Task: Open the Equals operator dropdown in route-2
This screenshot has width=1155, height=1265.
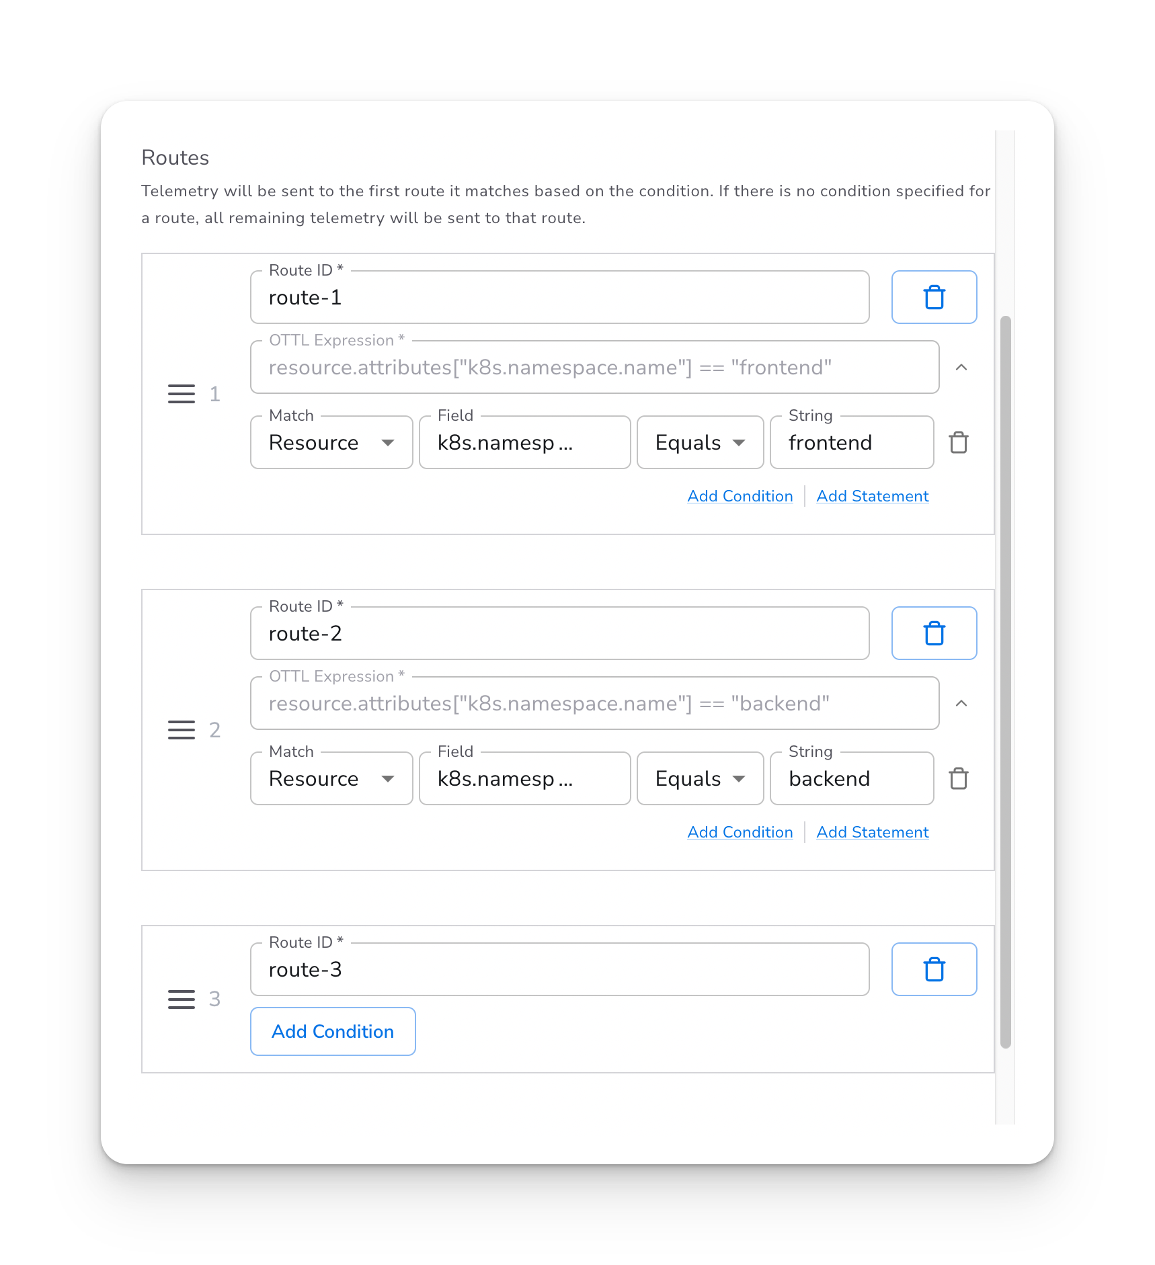Action: pyautogui.click(x=699, y=779)
